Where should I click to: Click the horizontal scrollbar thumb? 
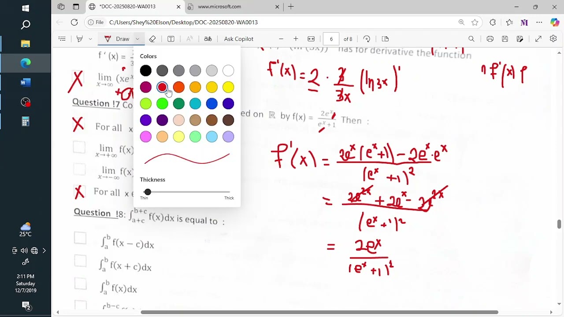coord(319,312)
